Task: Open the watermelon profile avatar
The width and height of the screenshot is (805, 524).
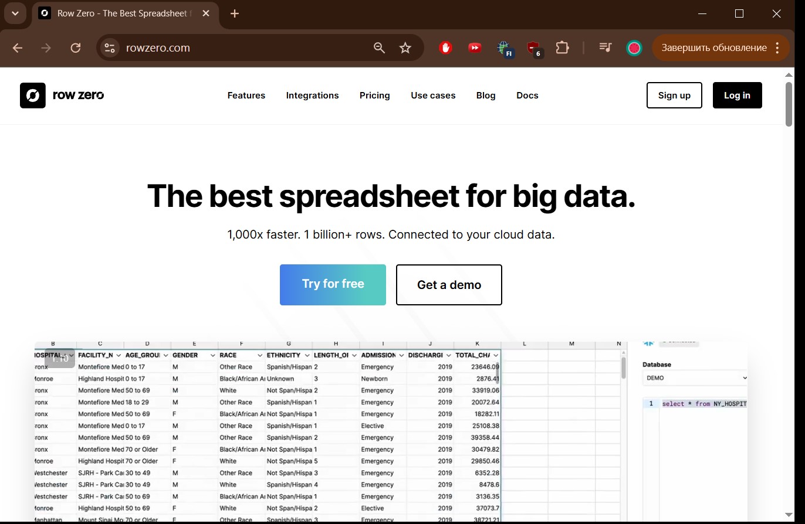Action: 634,48
